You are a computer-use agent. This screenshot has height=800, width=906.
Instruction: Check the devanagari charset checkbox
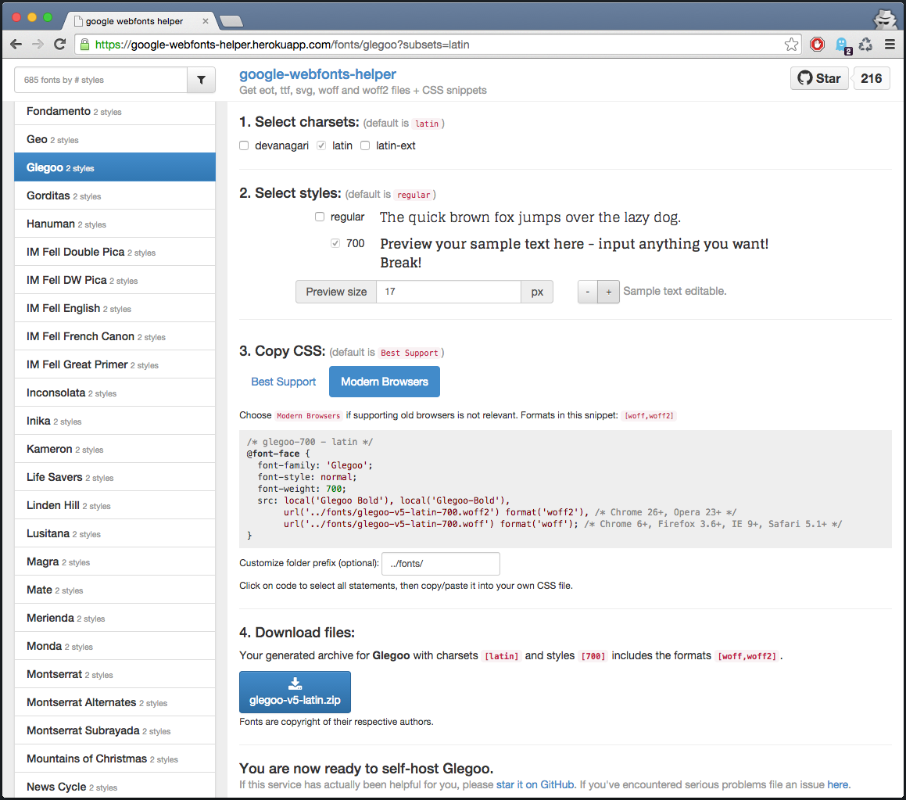tap(244, 145)
